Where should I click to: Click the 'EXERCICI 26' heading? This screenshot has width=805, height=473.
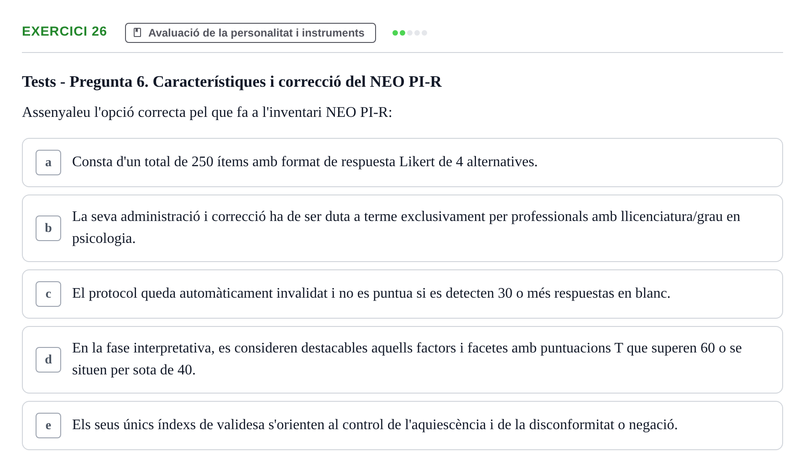(x=64, y=32)
